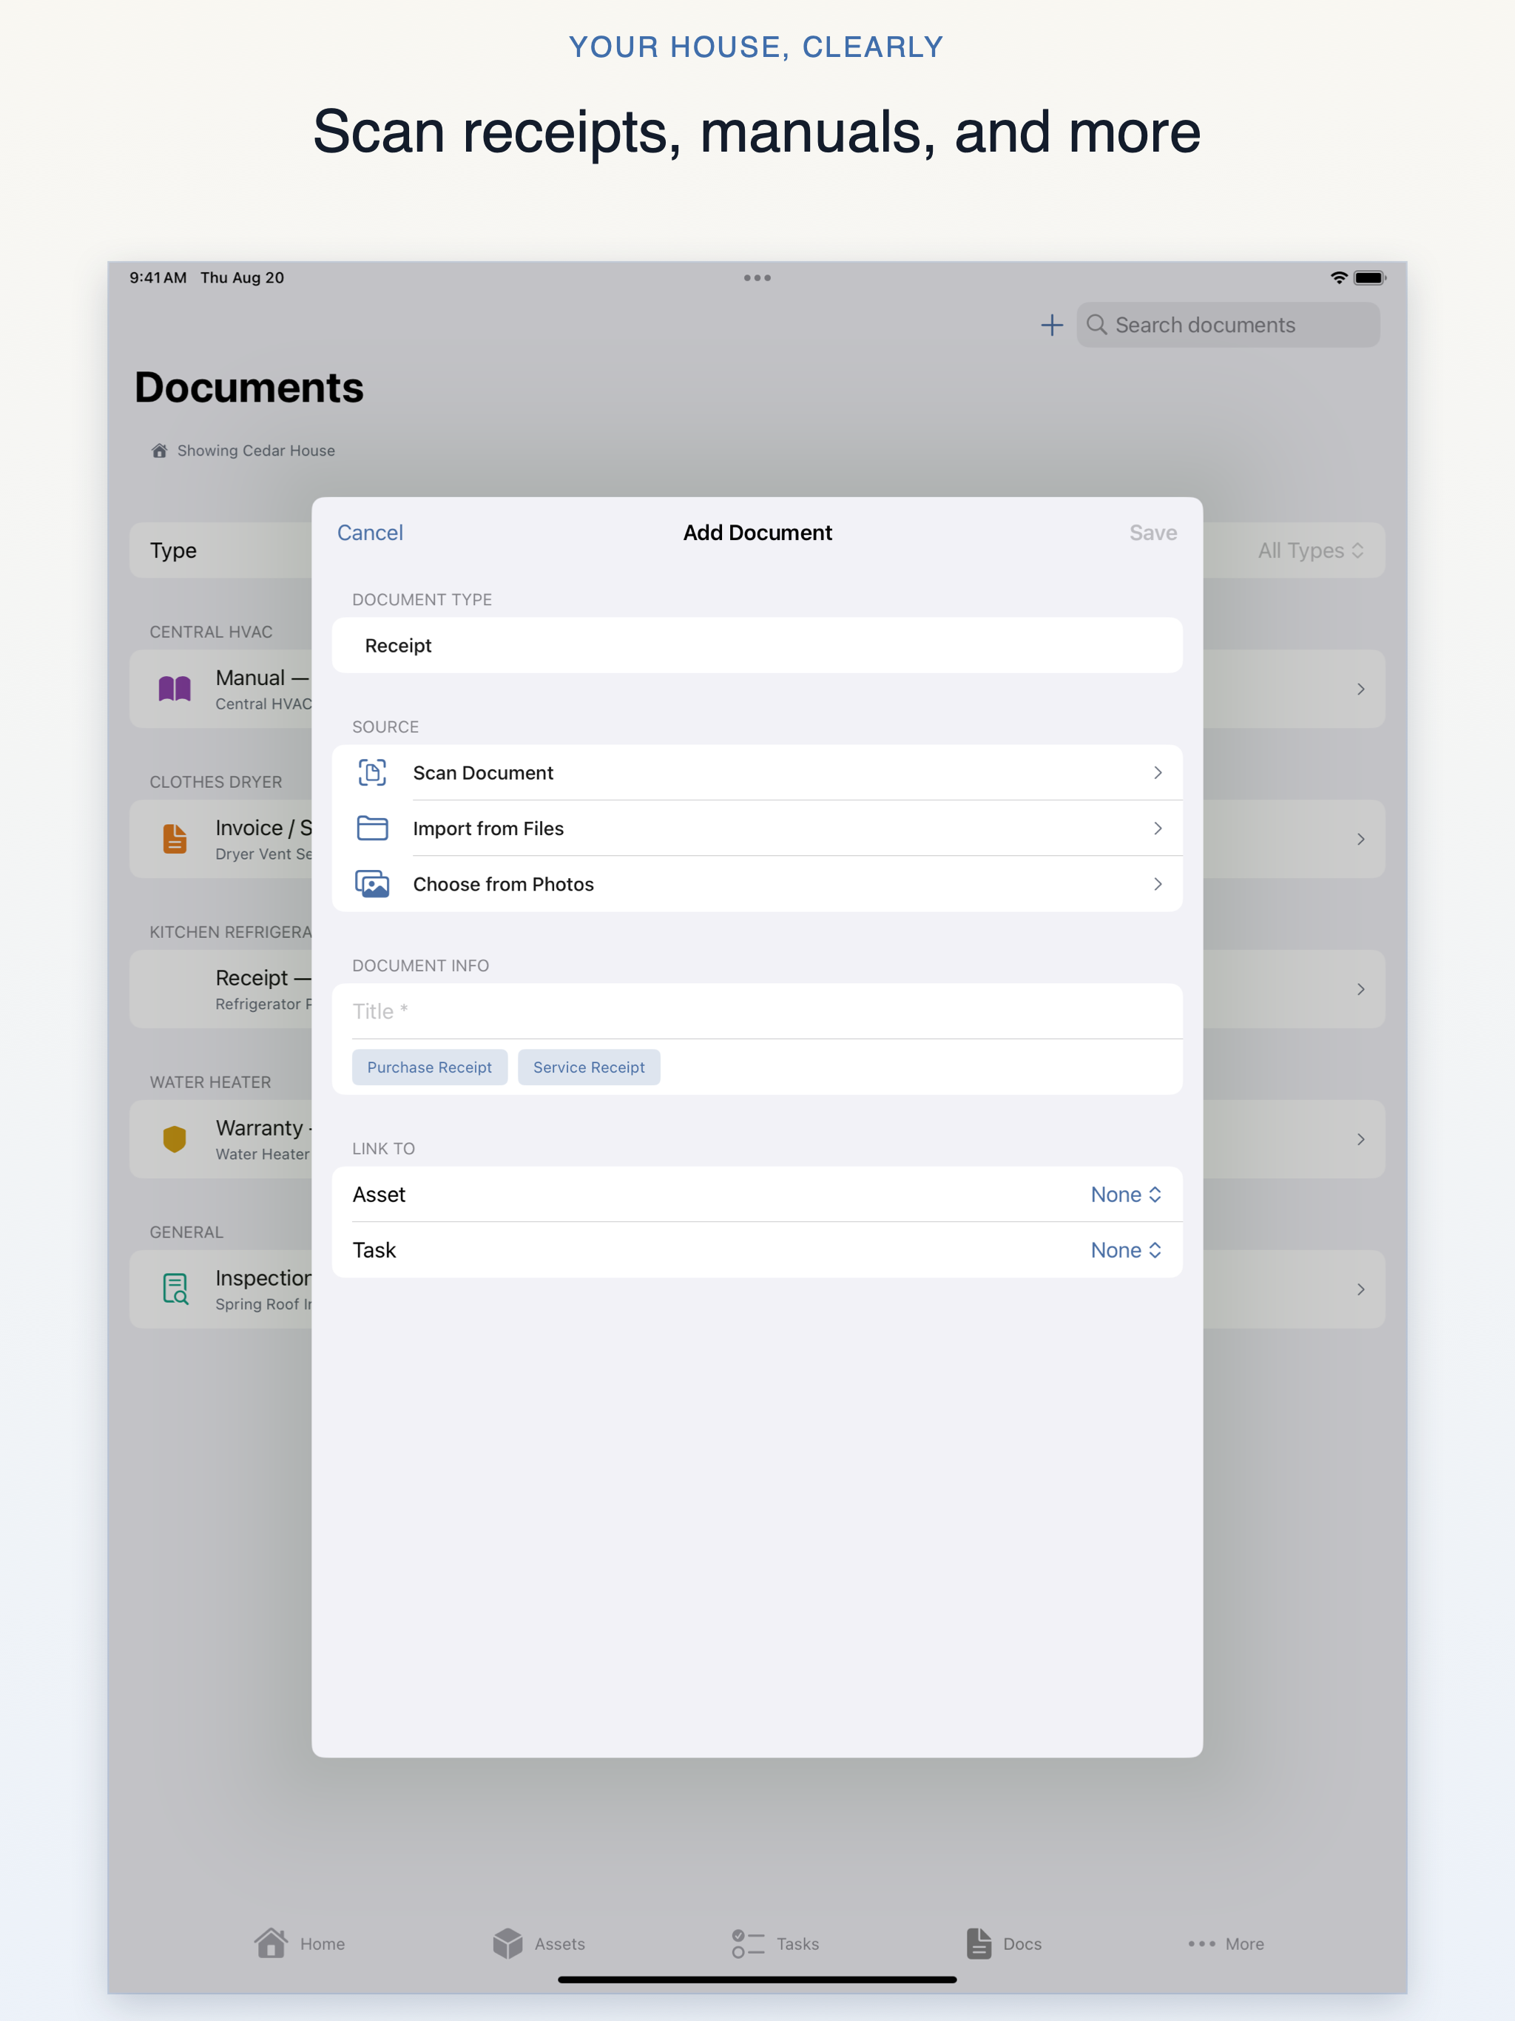Click the Title input field

(x=757, y=1011)
